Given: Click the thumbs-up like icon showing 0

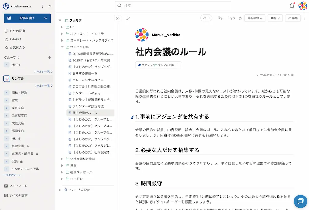Looking at the screenshot, I should coord(205,18).
